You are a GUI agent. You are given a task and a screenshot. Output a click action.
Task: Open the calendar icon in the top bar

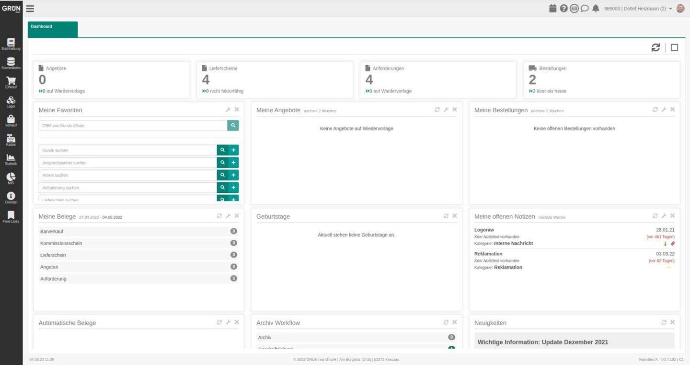pos(553,8)
